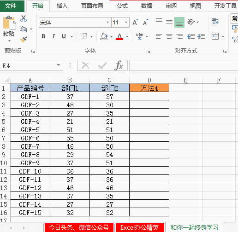Apply red font color A icon
The image size is (238, 232).
point(119,36)
